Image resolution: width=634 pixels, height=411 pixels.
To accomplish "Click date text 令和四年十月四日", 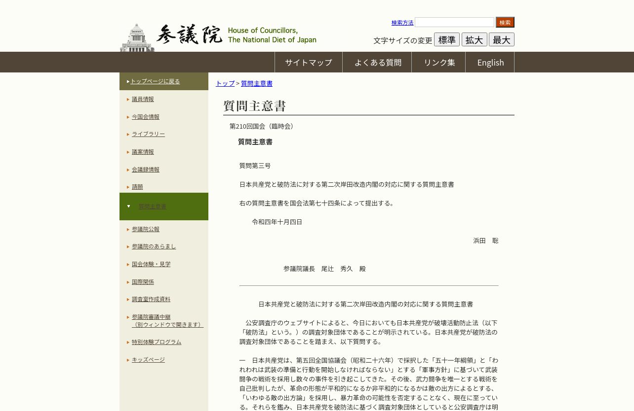I will click(x=277, y=222).
